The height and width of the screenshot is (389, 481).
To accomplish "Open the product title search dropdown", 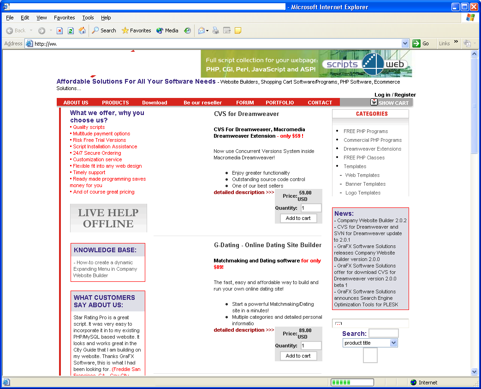I will tap(393, 343).
